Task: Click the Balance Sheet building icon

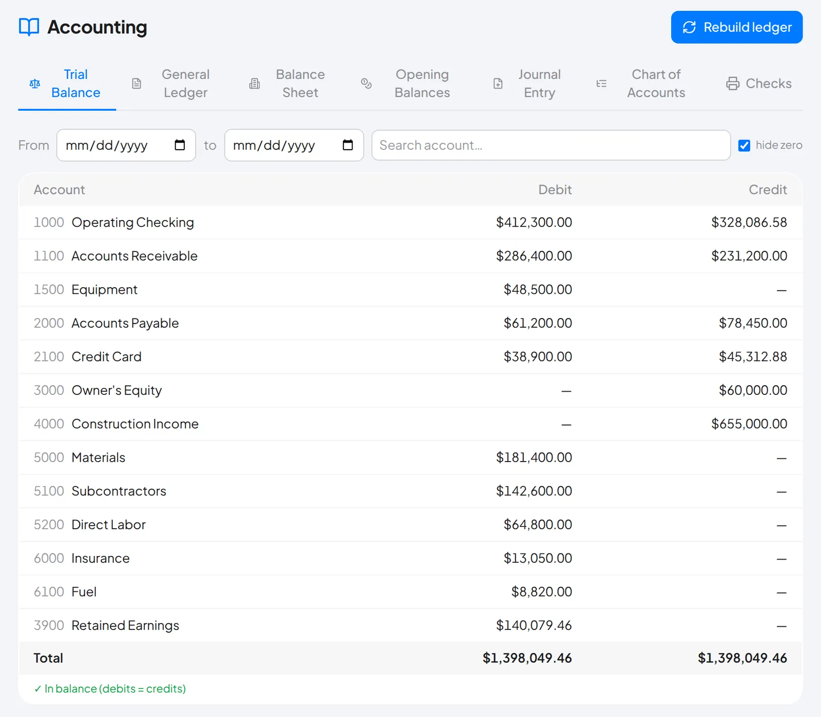Action: coord(255,84)
